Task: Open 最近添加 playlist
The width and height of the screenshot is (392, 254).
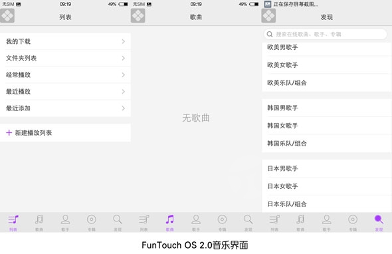Action: coord(65,108)
